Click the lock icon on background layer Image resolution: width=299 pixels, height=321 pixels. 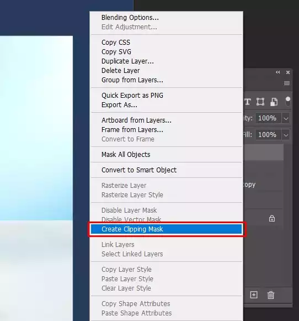[x=272, y=218]
